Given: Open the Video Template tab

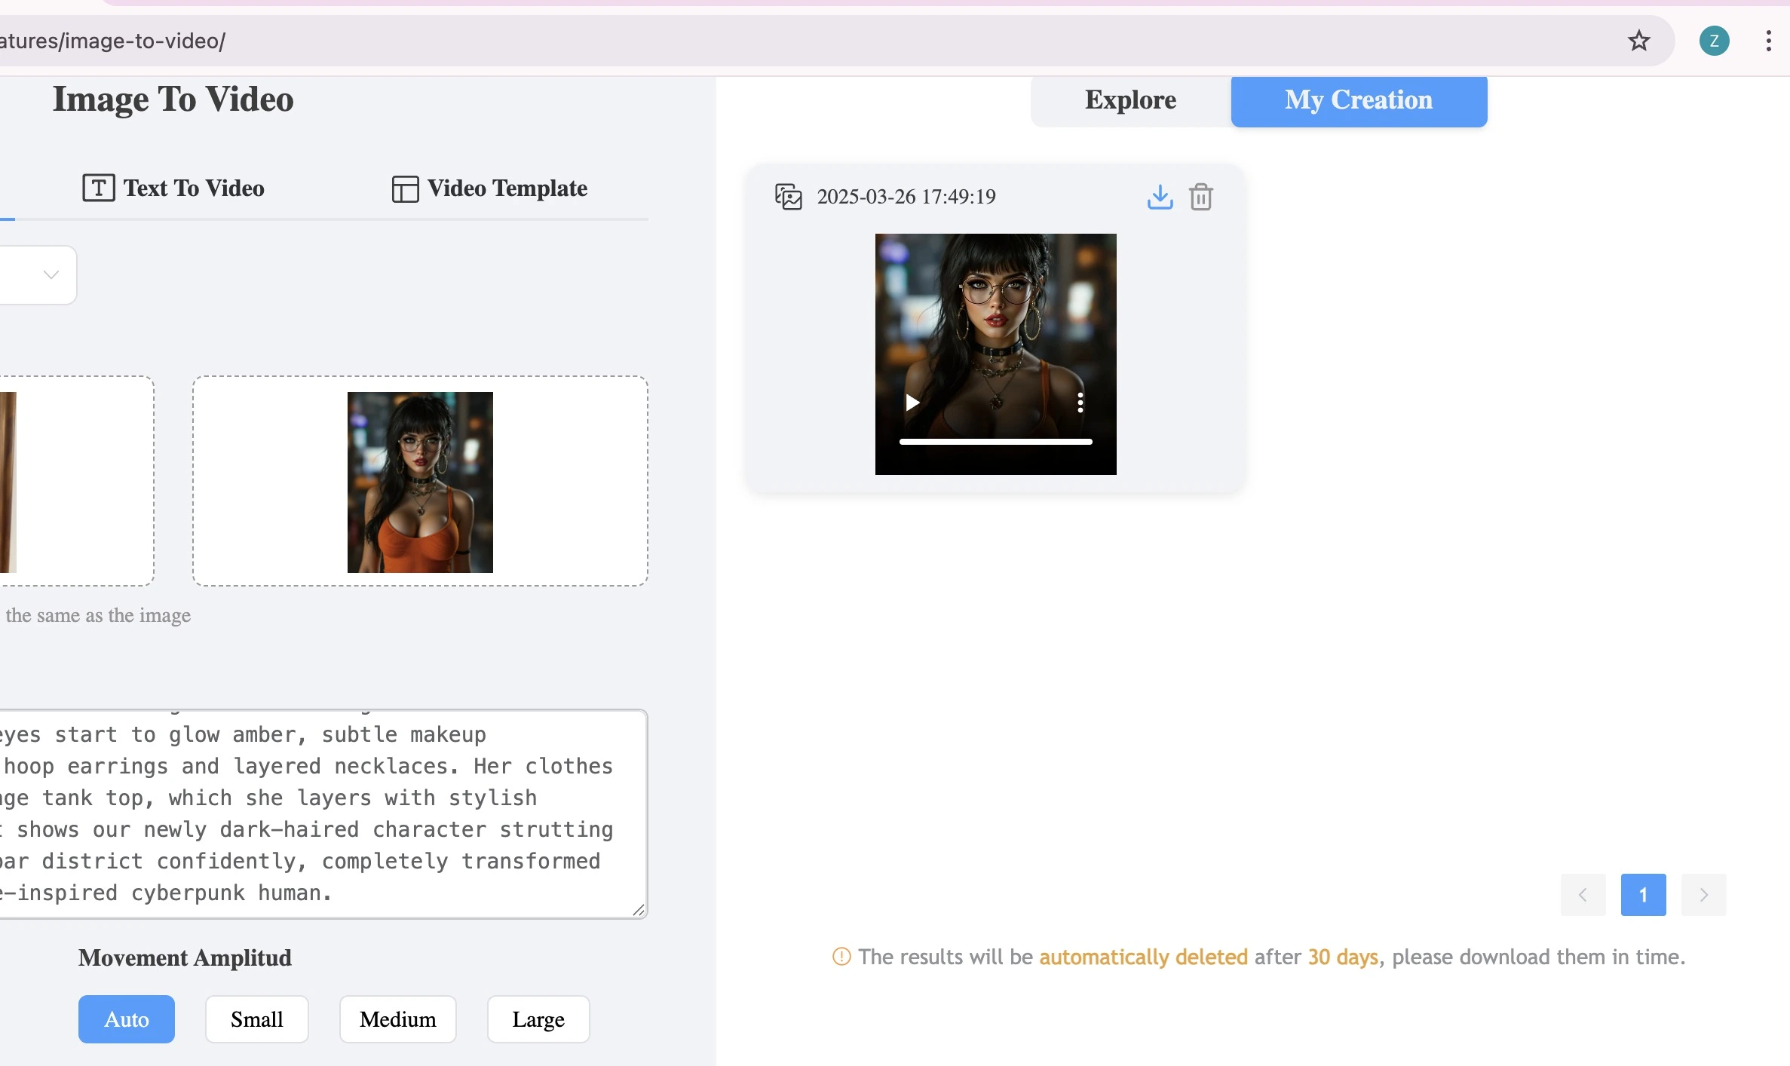Looking at the screenshot, I should pyautogui.click(x=489, y=188).
